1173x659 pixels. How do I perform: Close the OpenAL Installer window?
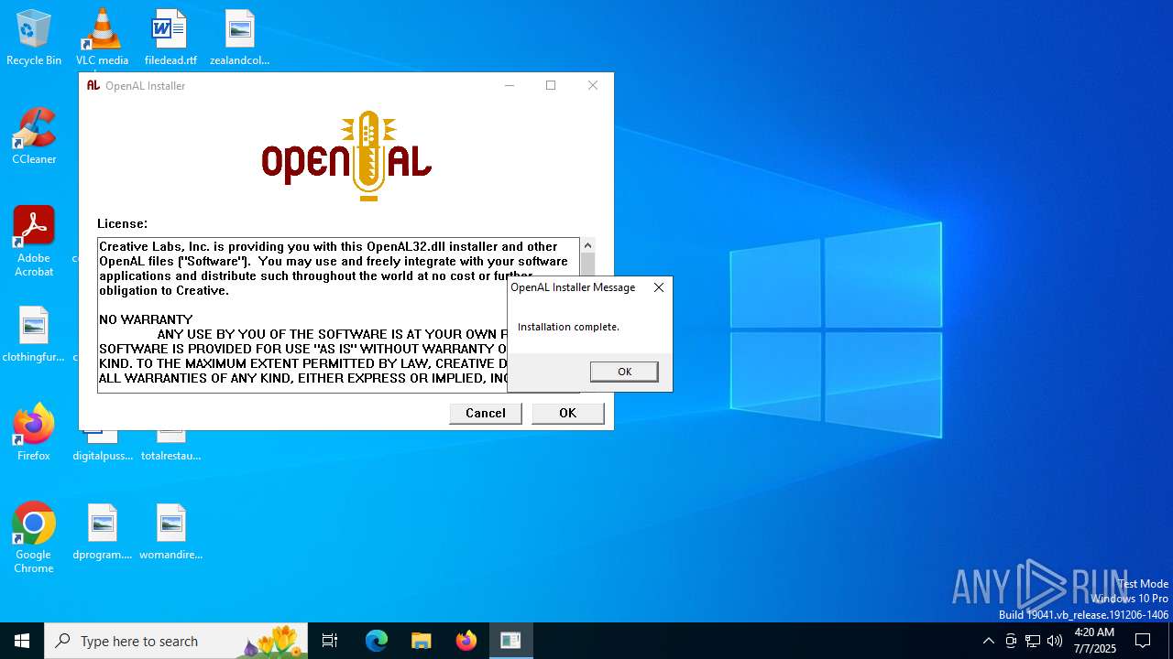[593, 85]
